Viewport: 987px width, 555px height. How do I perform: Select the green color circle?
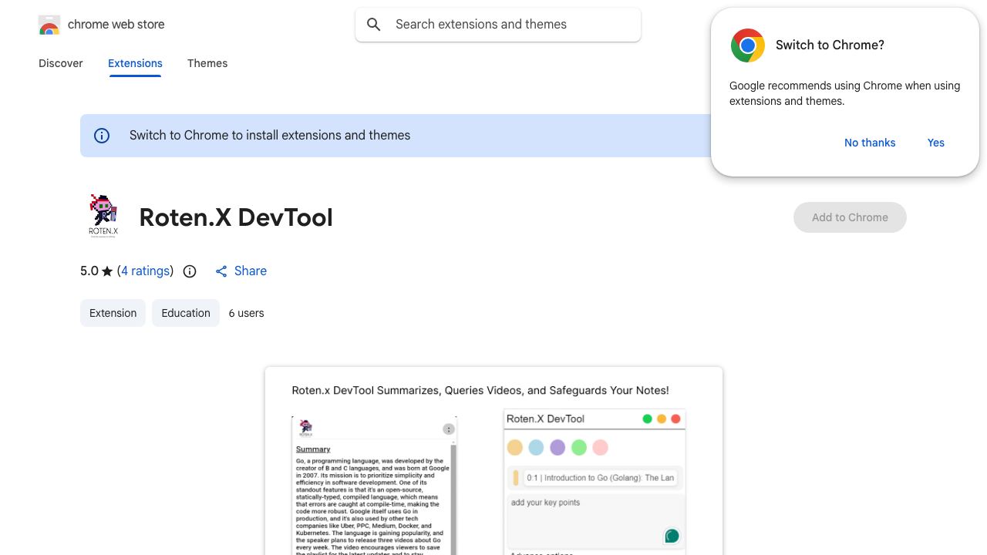[x=579, y=448]
